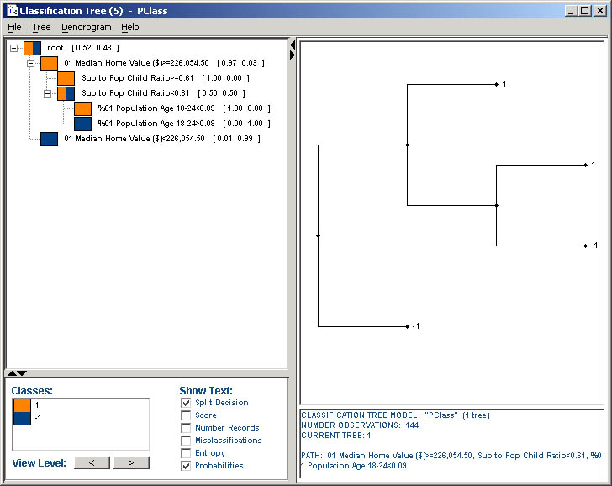Click the root node color icon
Screen dimensions: 612x486
pyautogui.click(x=32, y=48)
